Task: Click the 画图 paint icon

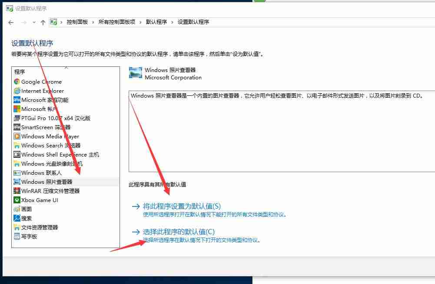Action: 17,209
